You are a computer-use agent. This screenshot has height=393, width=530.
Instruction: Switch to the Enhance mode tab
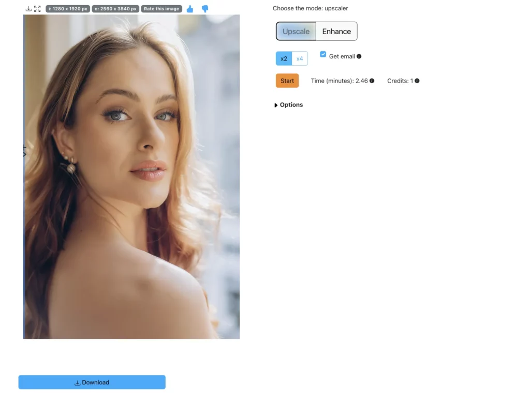[336, 32]
